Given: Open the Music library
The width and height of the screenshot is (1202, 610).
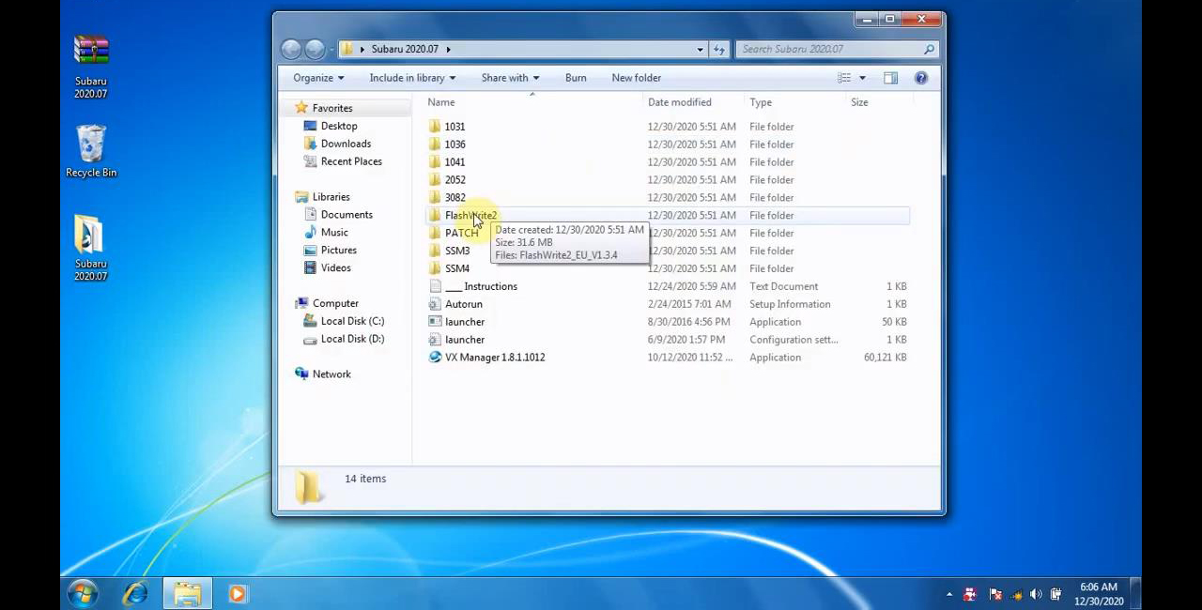Looking at the screenshot, I should 334,233.
